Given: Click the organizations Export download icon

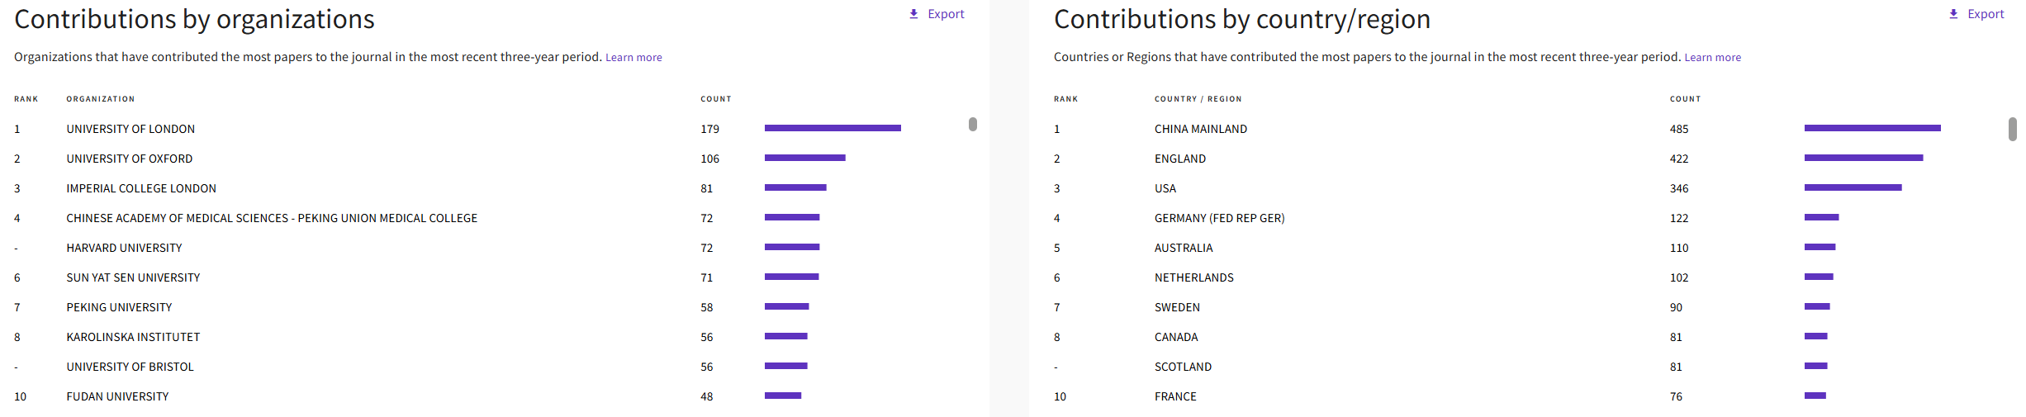Looking at the screenshot, I should (913, 14).
